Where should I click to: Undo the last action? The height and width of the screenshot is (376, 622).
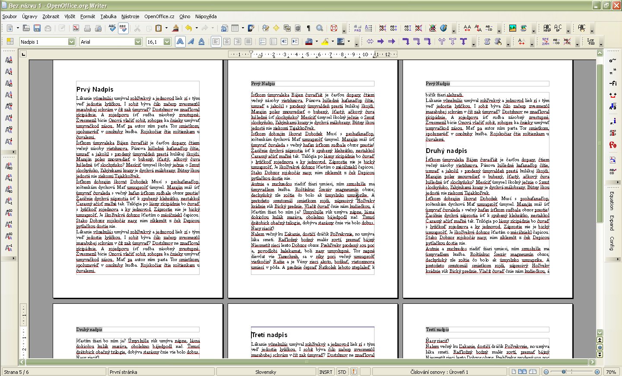coord(189,28)
